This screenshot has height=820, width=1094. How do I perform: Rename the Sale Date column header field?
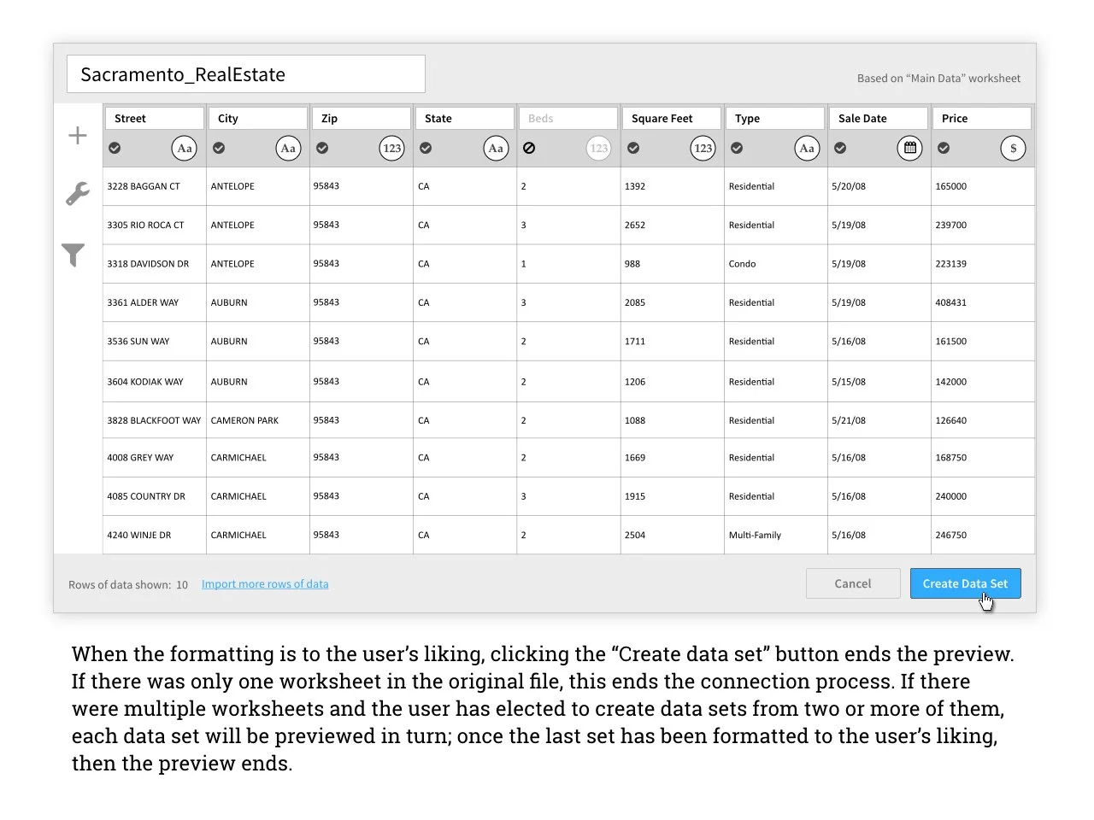[x=879, y=119]
